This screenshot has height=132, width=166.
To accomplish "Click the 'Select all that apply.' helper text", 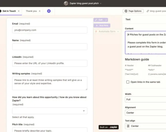I will point(23,117).
